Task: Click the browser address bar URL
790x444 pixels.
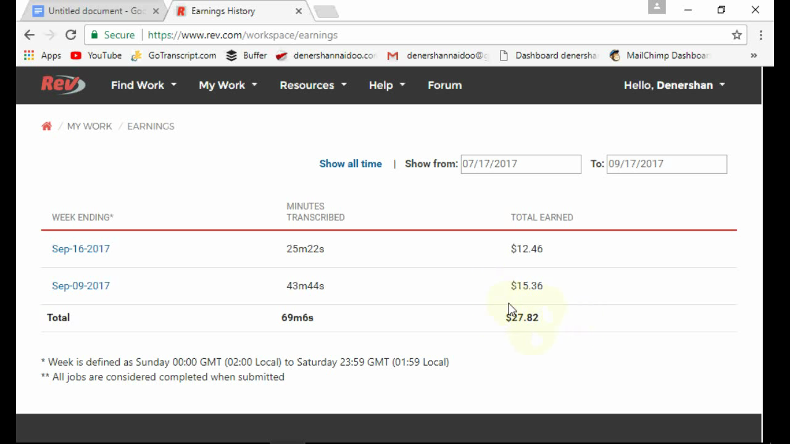Action: click(243, 35)
